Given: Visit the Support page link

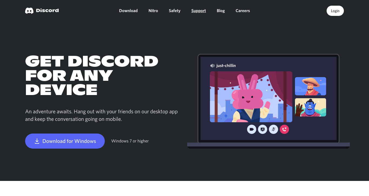Looking at the screenshot, I should 199,11.
